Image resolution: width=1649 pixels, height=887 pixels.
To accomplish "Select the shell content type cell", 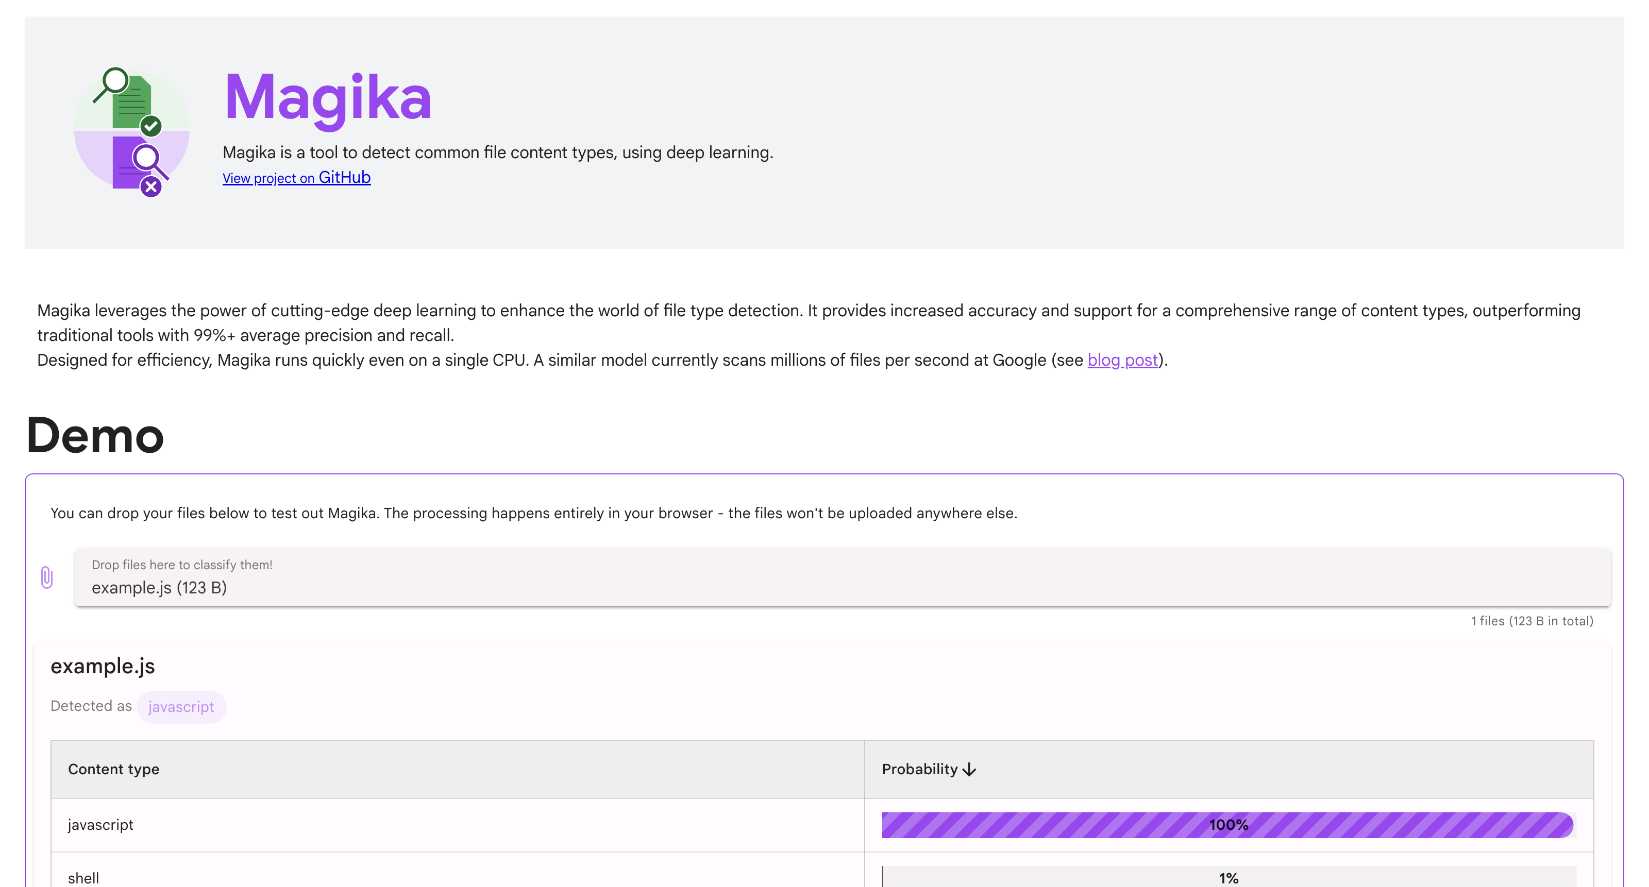I will 458,871.
